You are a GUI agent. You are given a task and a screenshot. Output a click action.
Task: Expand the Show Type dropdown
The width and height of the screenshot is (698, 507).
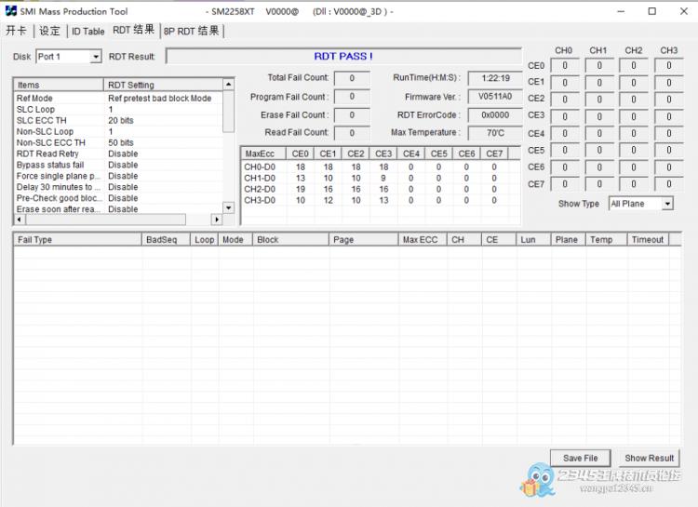[x=666, y=204]
